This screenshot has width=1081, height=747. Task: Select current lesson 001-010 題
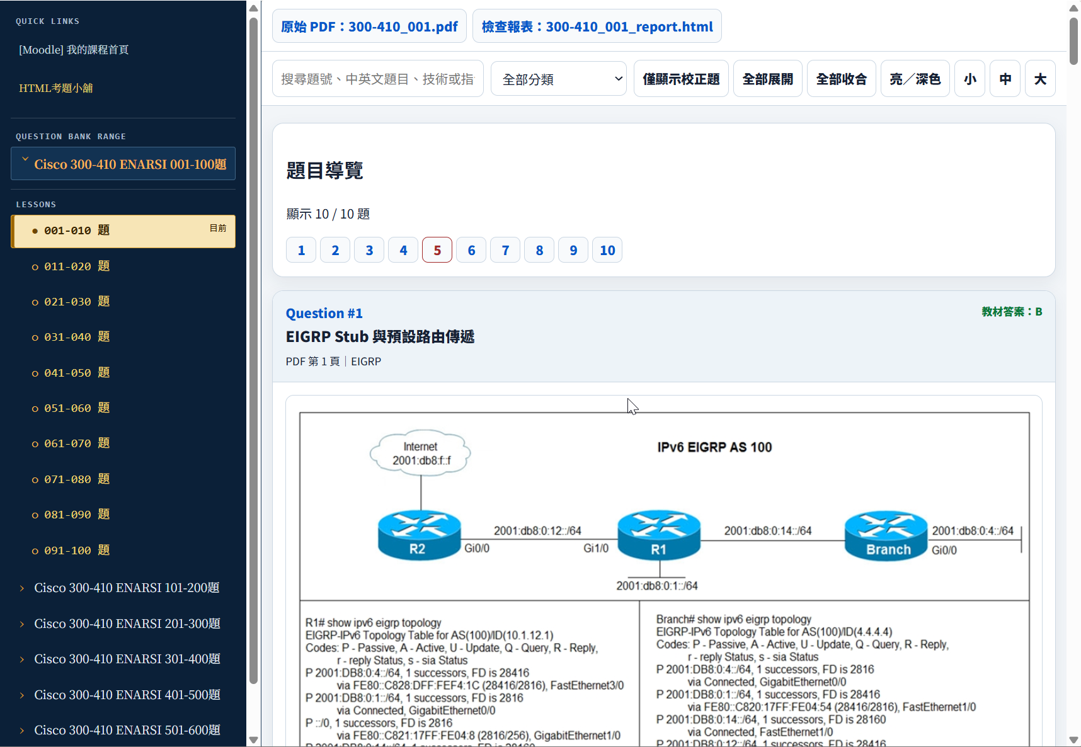pos(123,231)
